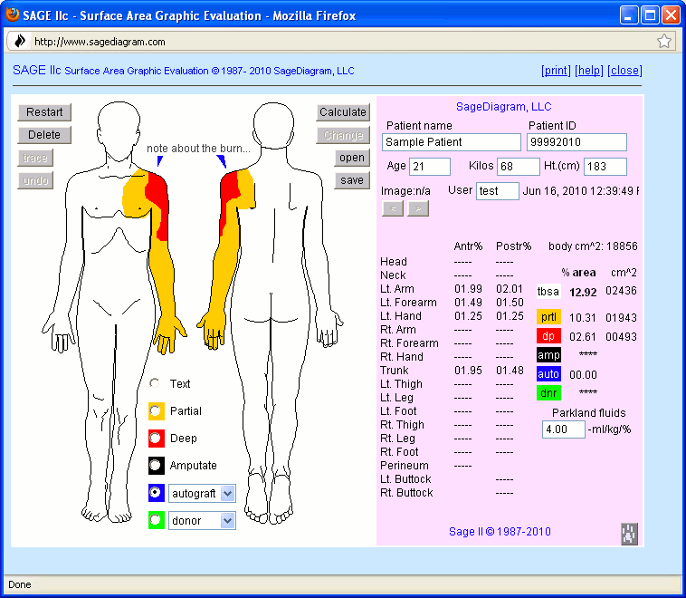Click the back body figure head
This screenshot has width=686, height=598.
(273, 127)
